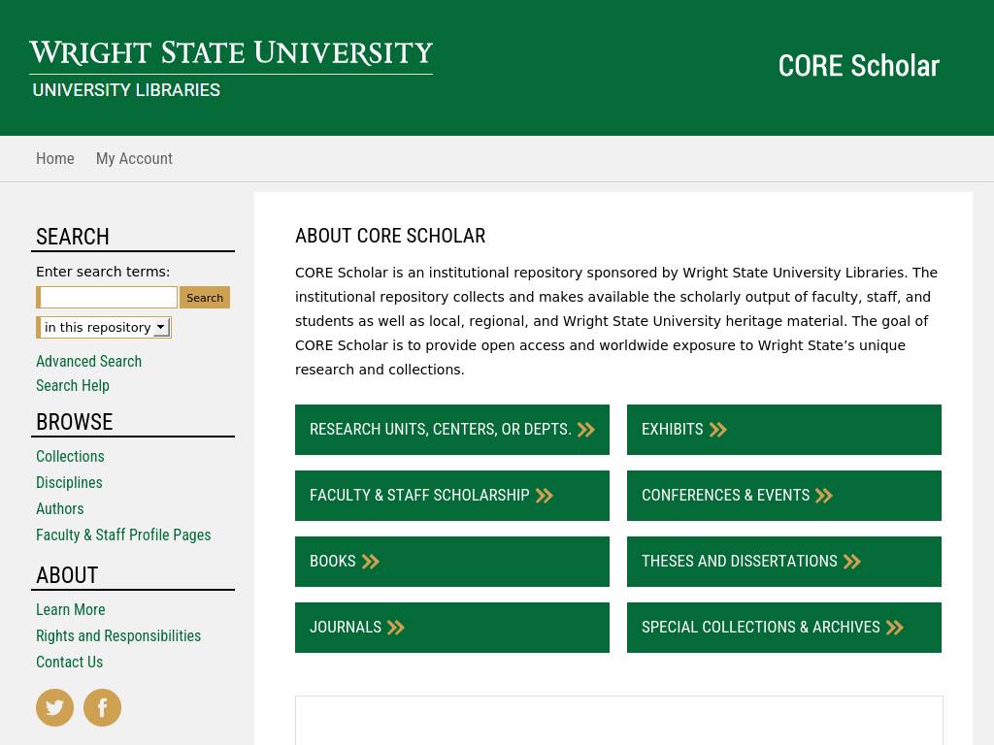
Task: Click the chevron arrows beside Exhibits
Action: [x=717, y=430]
